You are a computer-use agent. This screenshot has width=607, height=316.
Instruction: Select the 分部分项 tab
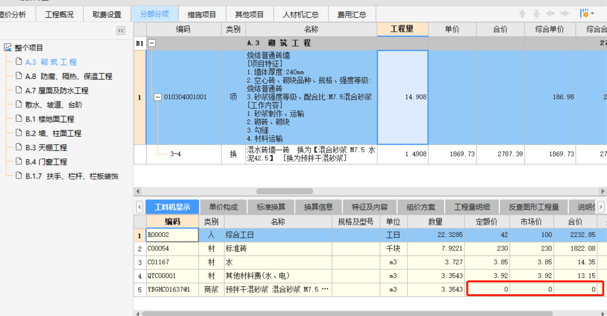pos(155,14)
